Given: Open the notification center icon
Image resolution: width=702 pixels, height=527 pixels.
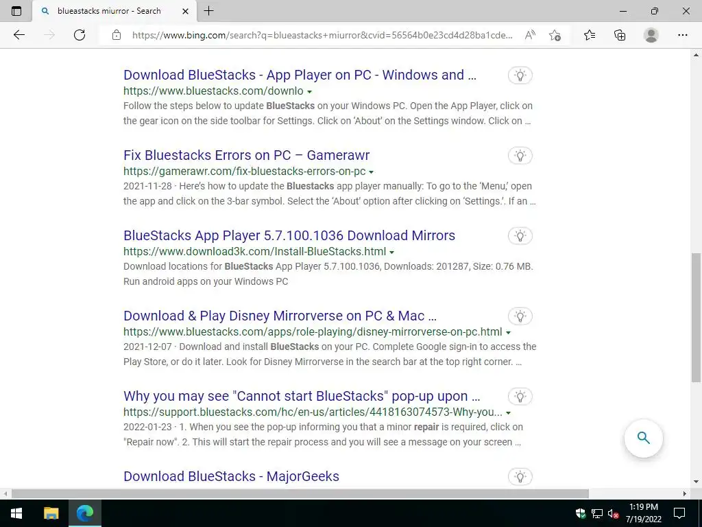Looking at the screenshot, I should pyautogui.click(x=679, y=513).
